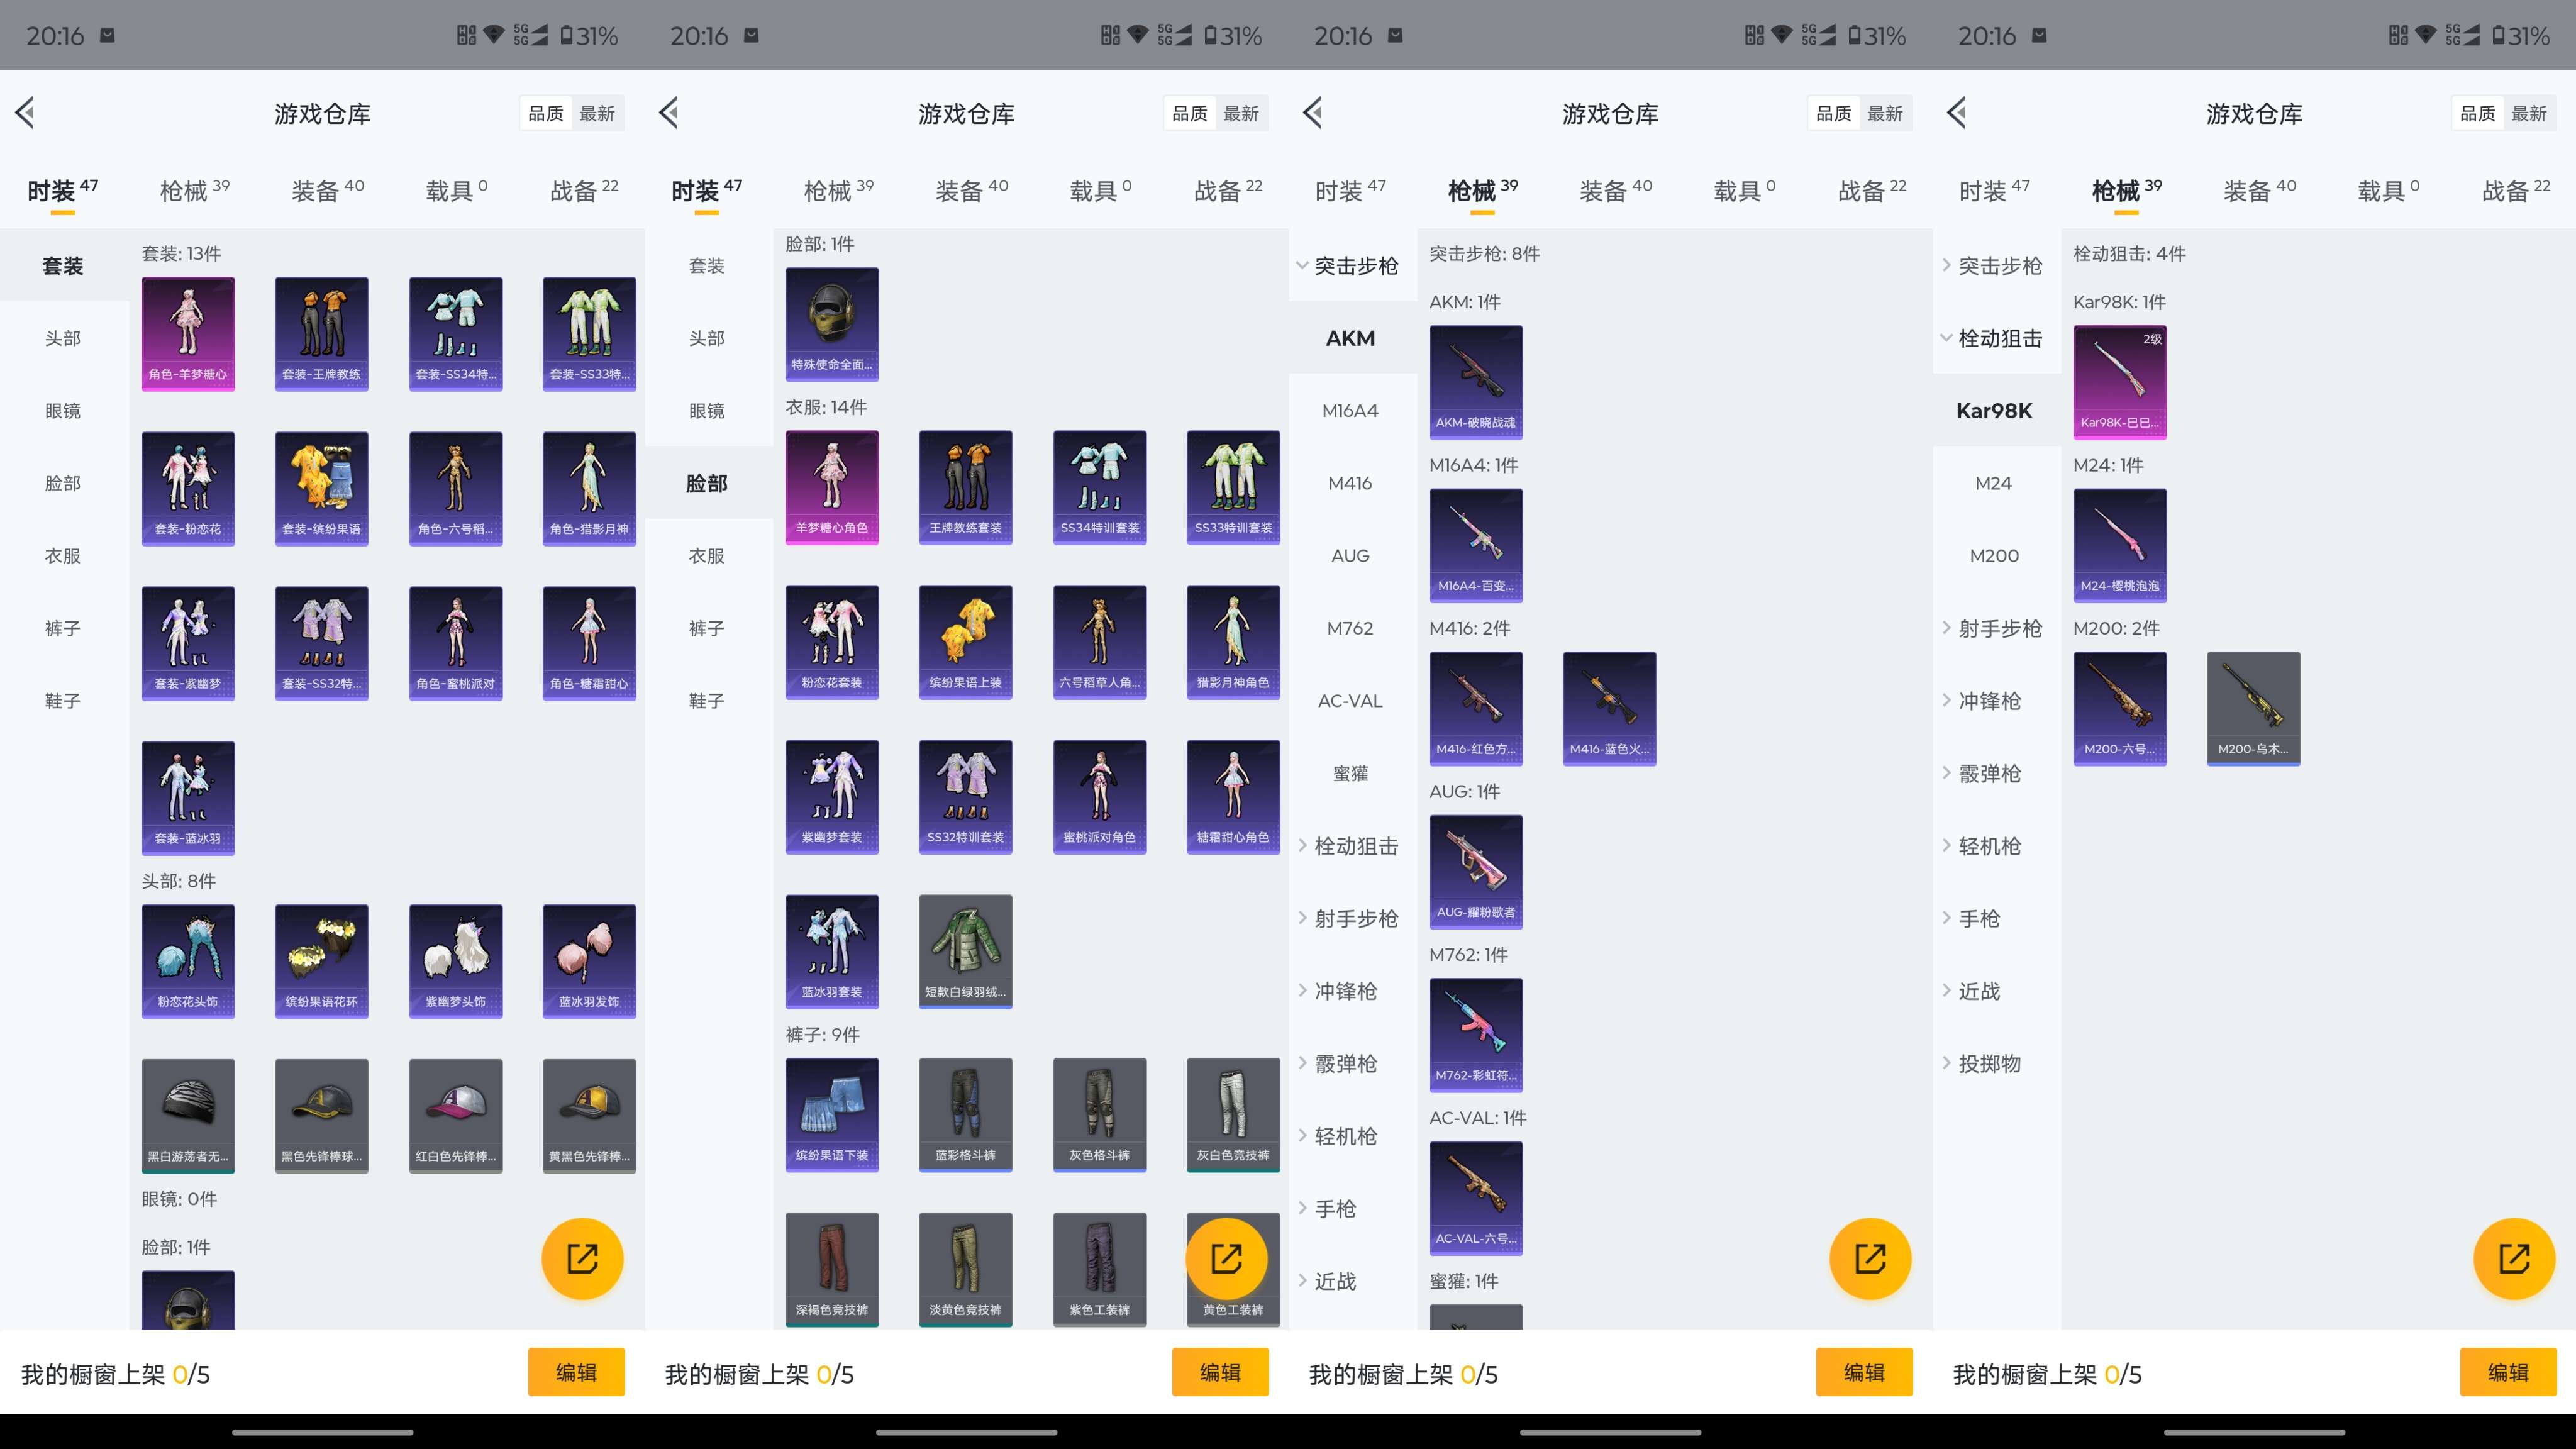This screenshot has height=1449, width=2576.
Task: Select the M416-蓝色火... weapon skin
Action: click(x=1610, y=709)
